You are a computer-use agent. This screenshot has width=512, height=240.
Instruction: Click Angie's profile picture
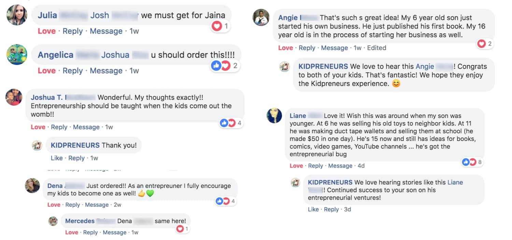(261, 17)
